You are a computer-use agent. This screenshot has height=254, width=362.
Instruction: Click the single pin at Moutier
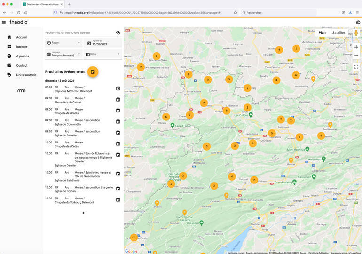click(291, 161)
